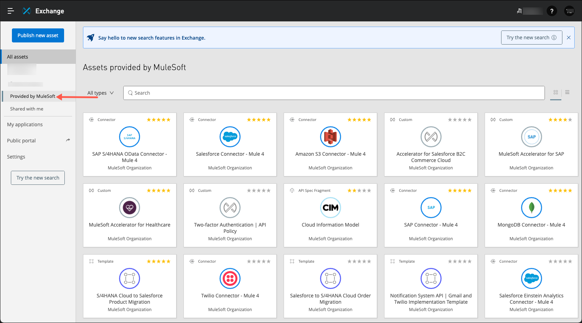
Task: Open MongoDB Connector leaf icon
Action: click(x=532, y=208)
